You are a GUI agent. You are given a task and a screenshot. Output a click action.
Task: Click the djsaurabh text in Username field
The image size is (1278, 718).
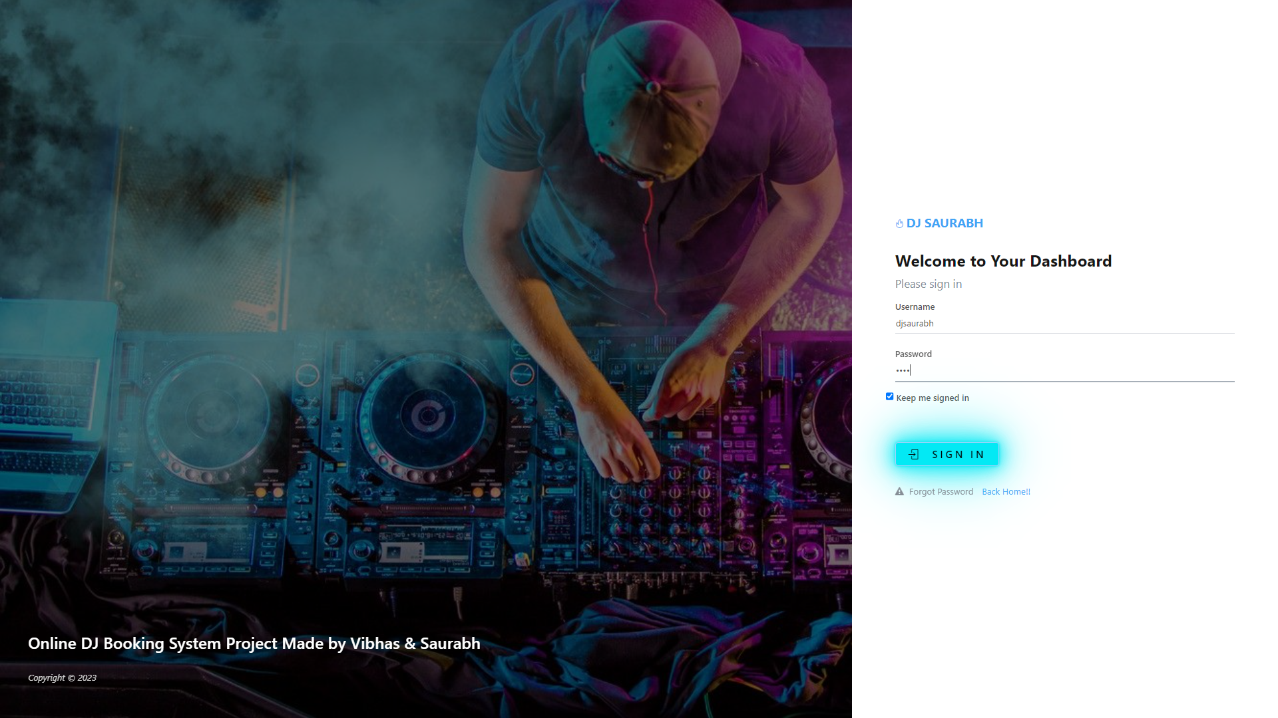tap(915, 324)
